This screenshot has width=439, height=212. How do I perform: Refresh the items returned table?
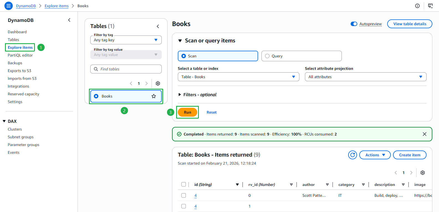click(x=353, y=155)
